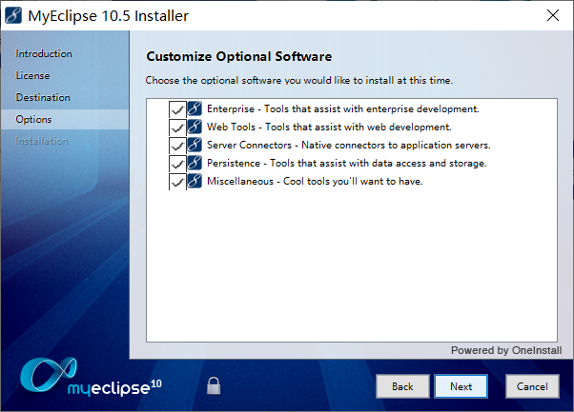Click the padlock icon at bottom
The image size is (574, 412).
214,385
